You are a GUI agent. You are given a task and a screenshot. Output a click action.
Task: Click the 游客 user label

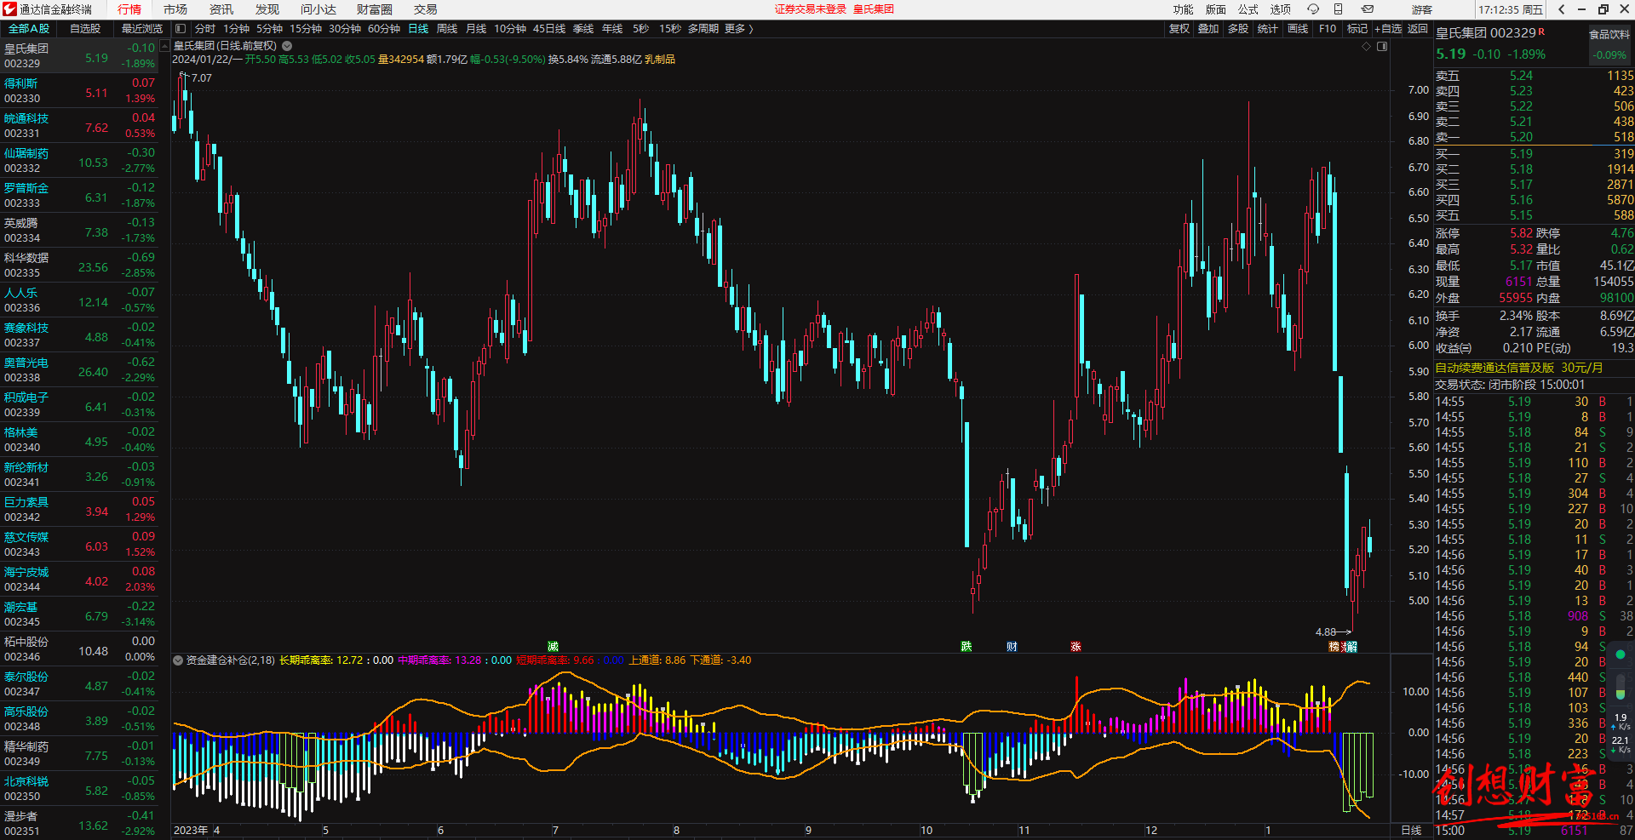click(x=1422, y=9)
